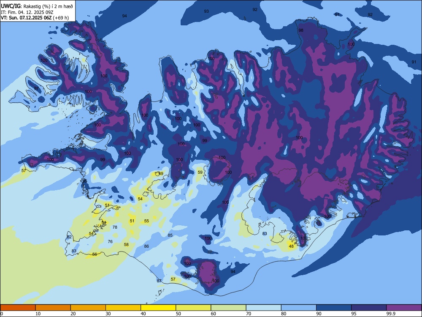Viewport: 422px width, 317px height.
Task: Click the blue 90–95 legend swatch
Action: pyautogui.click(x=334, y=308)
